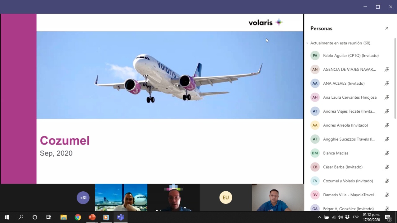Image resolution: width=397 pixels, height=223 pixels.
Task: Click mic status icon for Cozumel y Volaris
Action: click(x=387, y=181)
